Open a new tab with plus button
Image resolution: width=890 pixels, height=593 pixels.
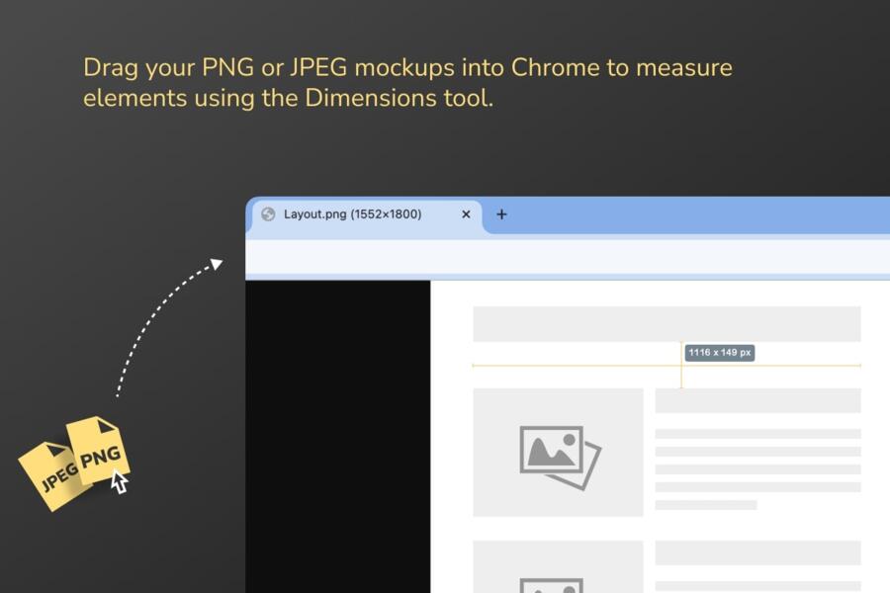[x=501, y=214]
